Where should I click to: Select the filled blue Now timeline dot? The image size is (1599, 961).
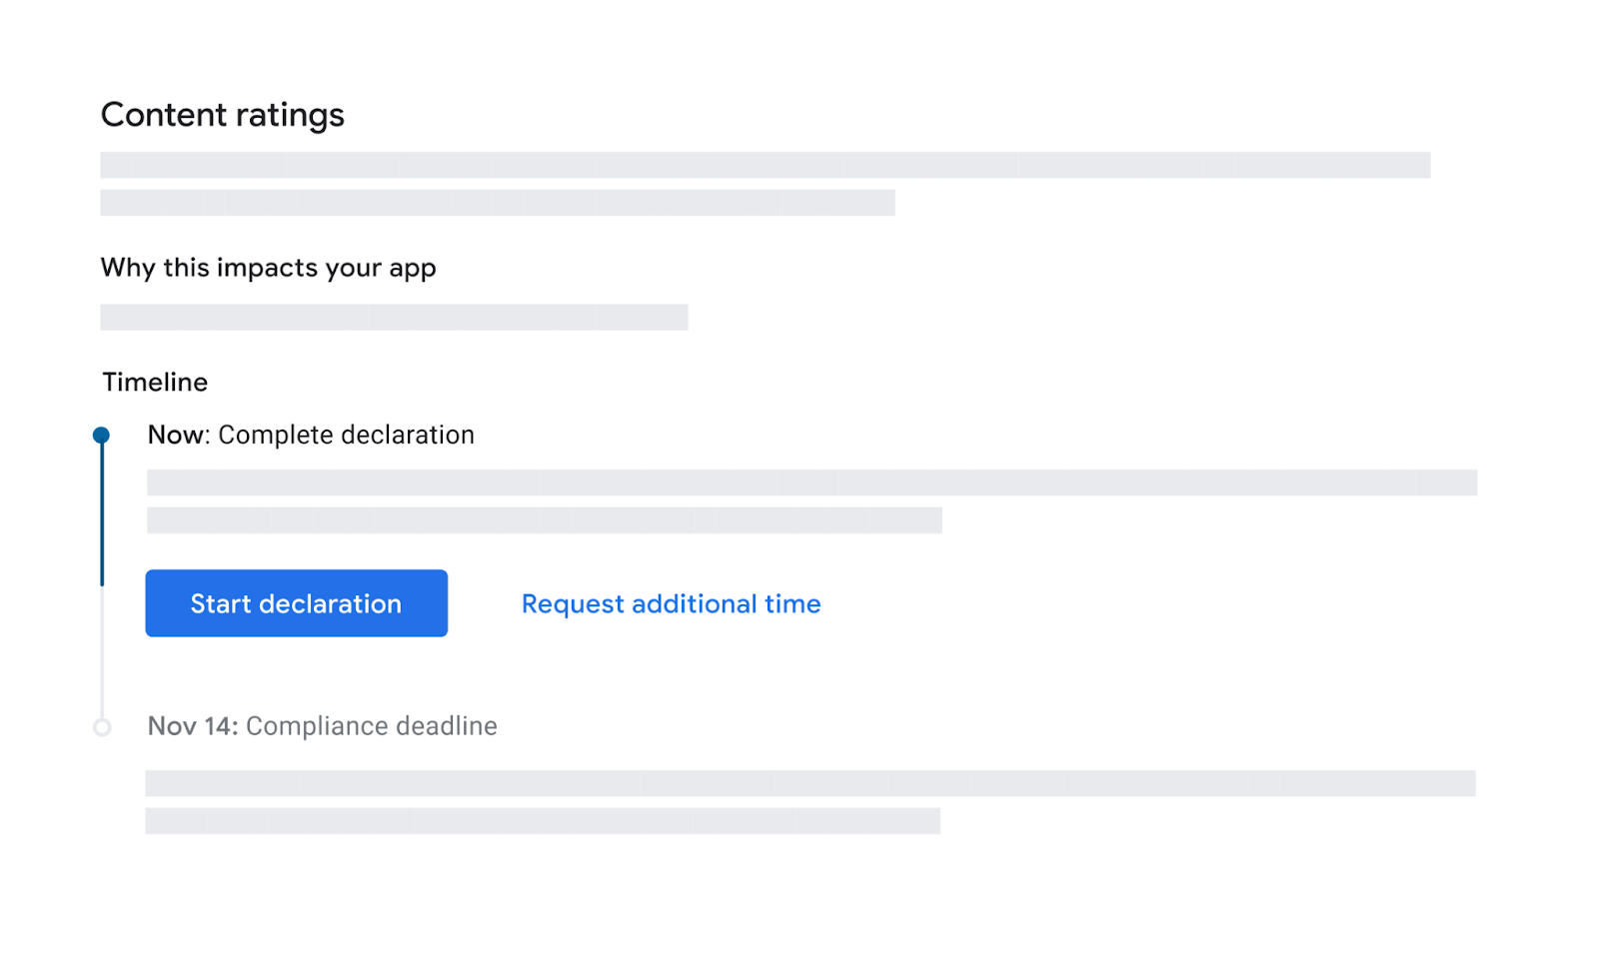point(101,435)
